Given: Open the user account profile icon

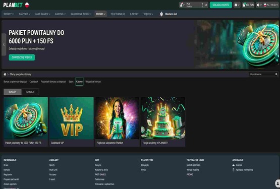Looking at the screenshot, I should (182, 5).
